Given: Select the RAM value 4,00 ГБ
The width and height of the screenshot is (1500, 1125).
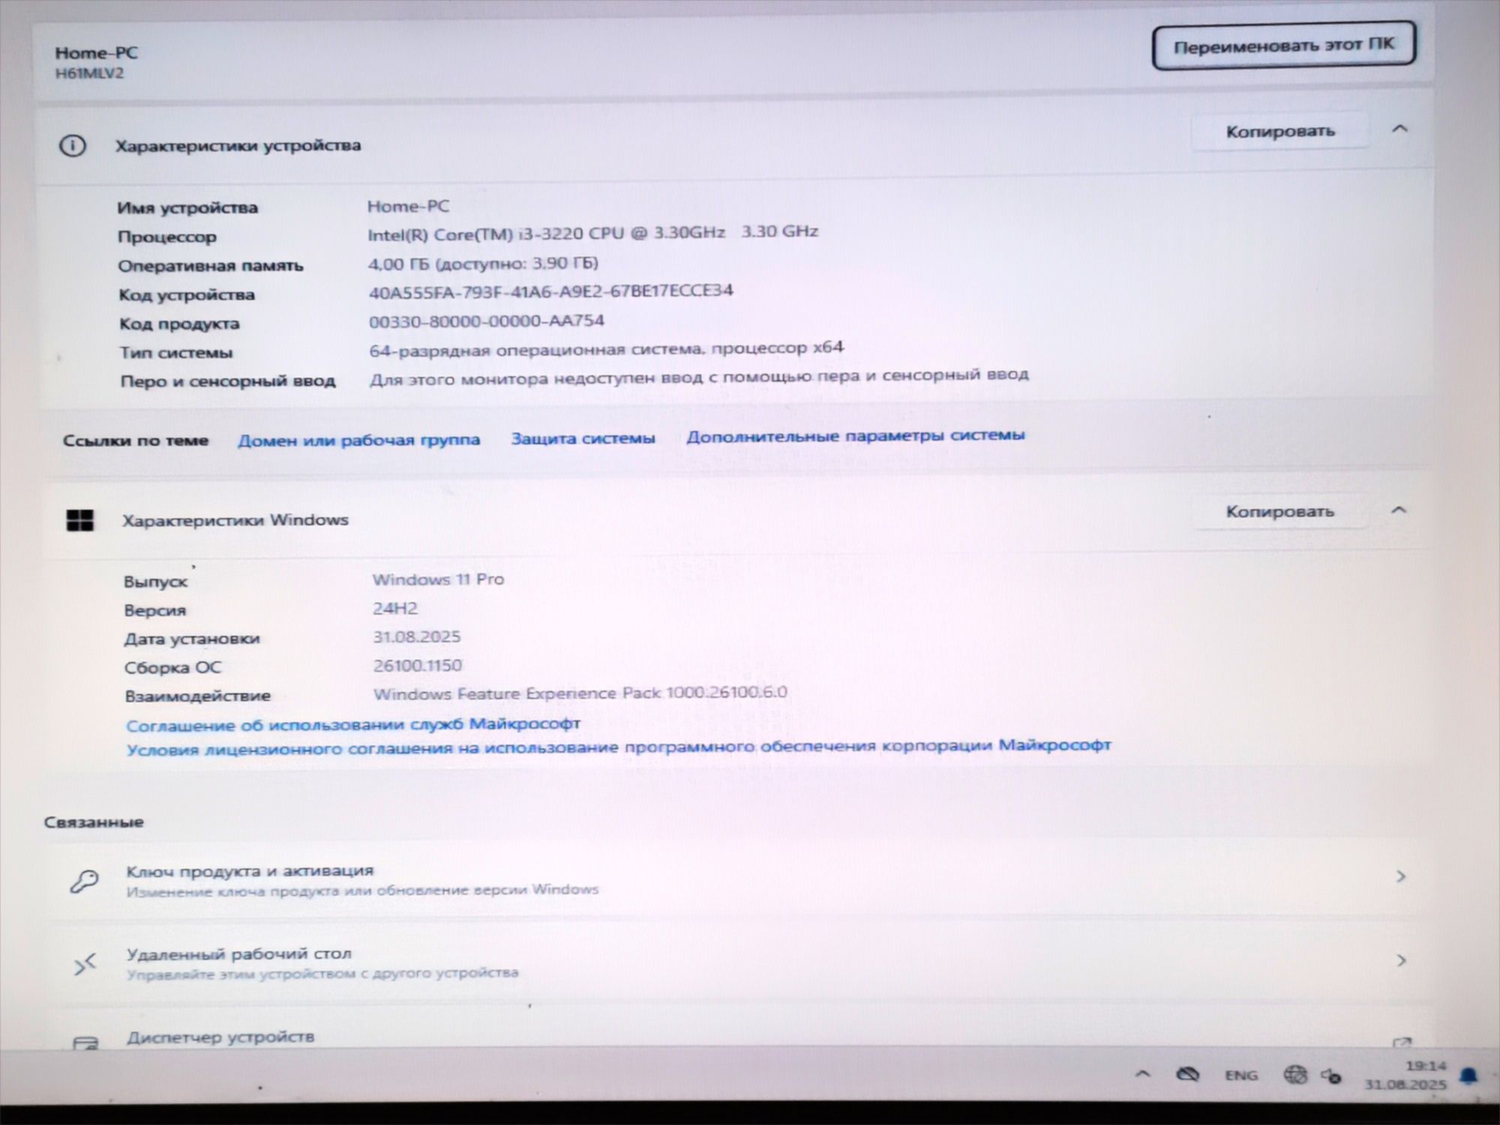Looking at the screenshot, I should (x=483, y=263).
